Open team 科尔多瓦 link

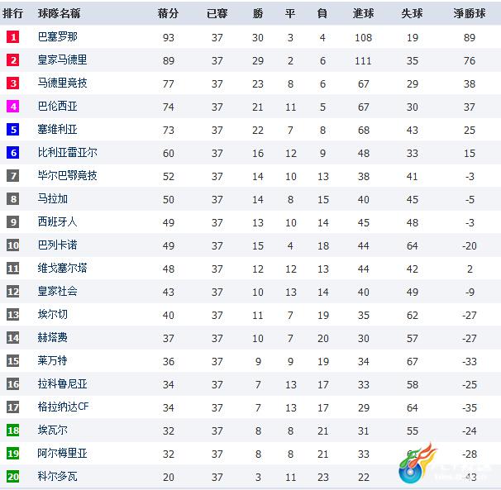coord(58,477)
